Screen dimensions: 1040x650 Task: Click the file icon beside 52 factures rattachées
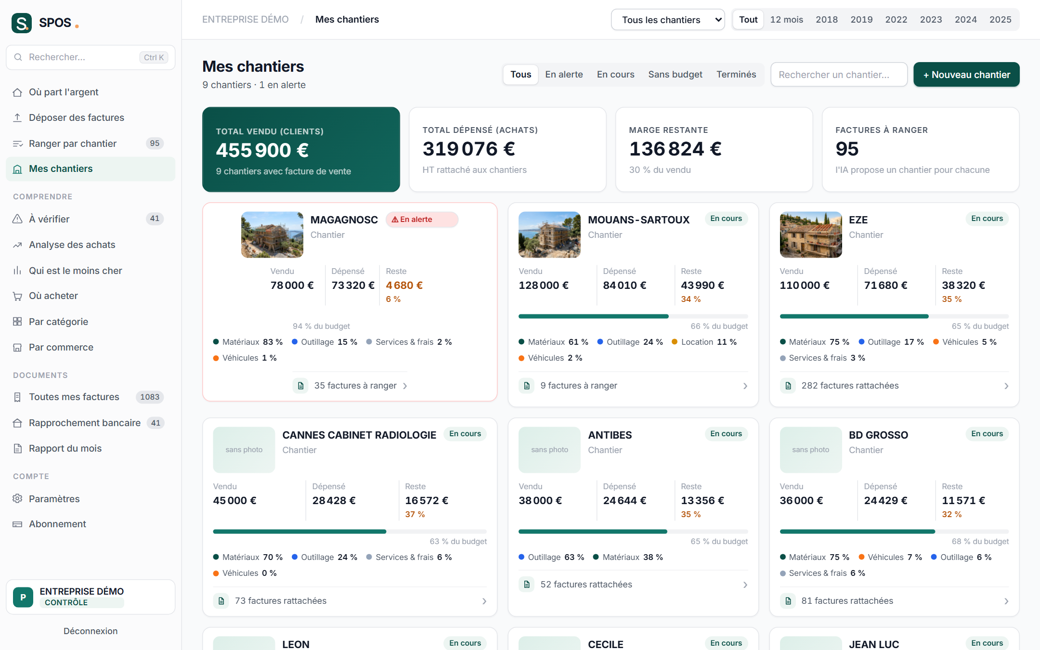526,585
